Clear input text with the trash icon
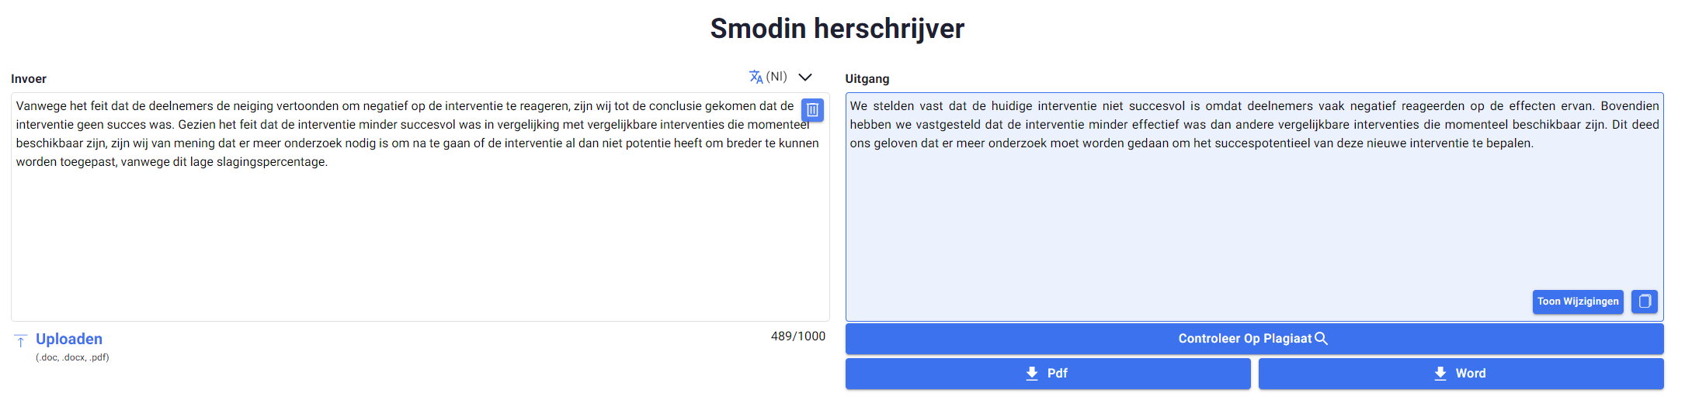 [812, 110]
